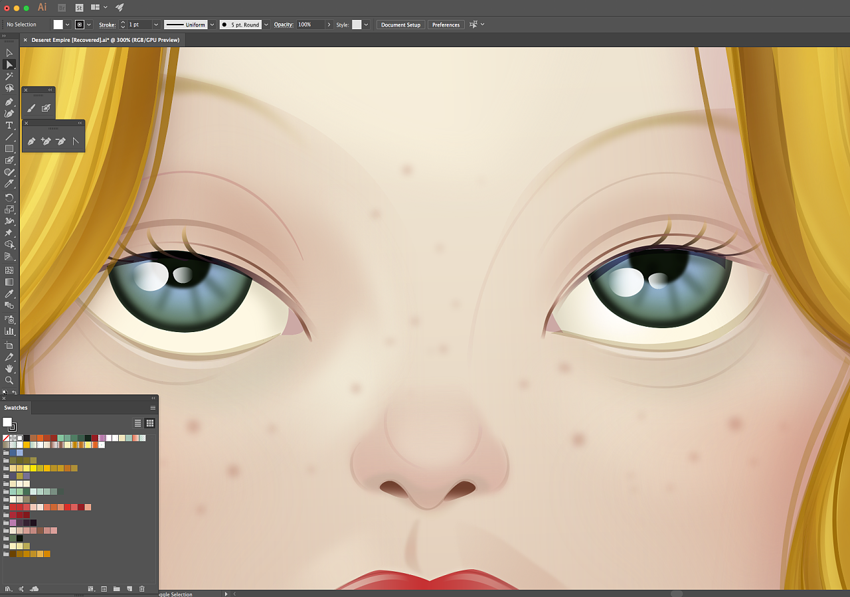Click the Deseret Empire document tab

pos(105,40)
